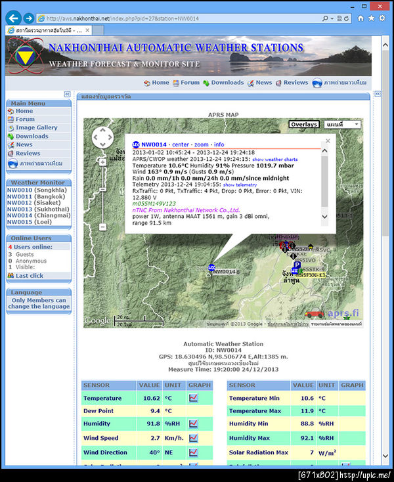Open the map type dropdown
Viewport: 394px width, 482px height.
342,124
